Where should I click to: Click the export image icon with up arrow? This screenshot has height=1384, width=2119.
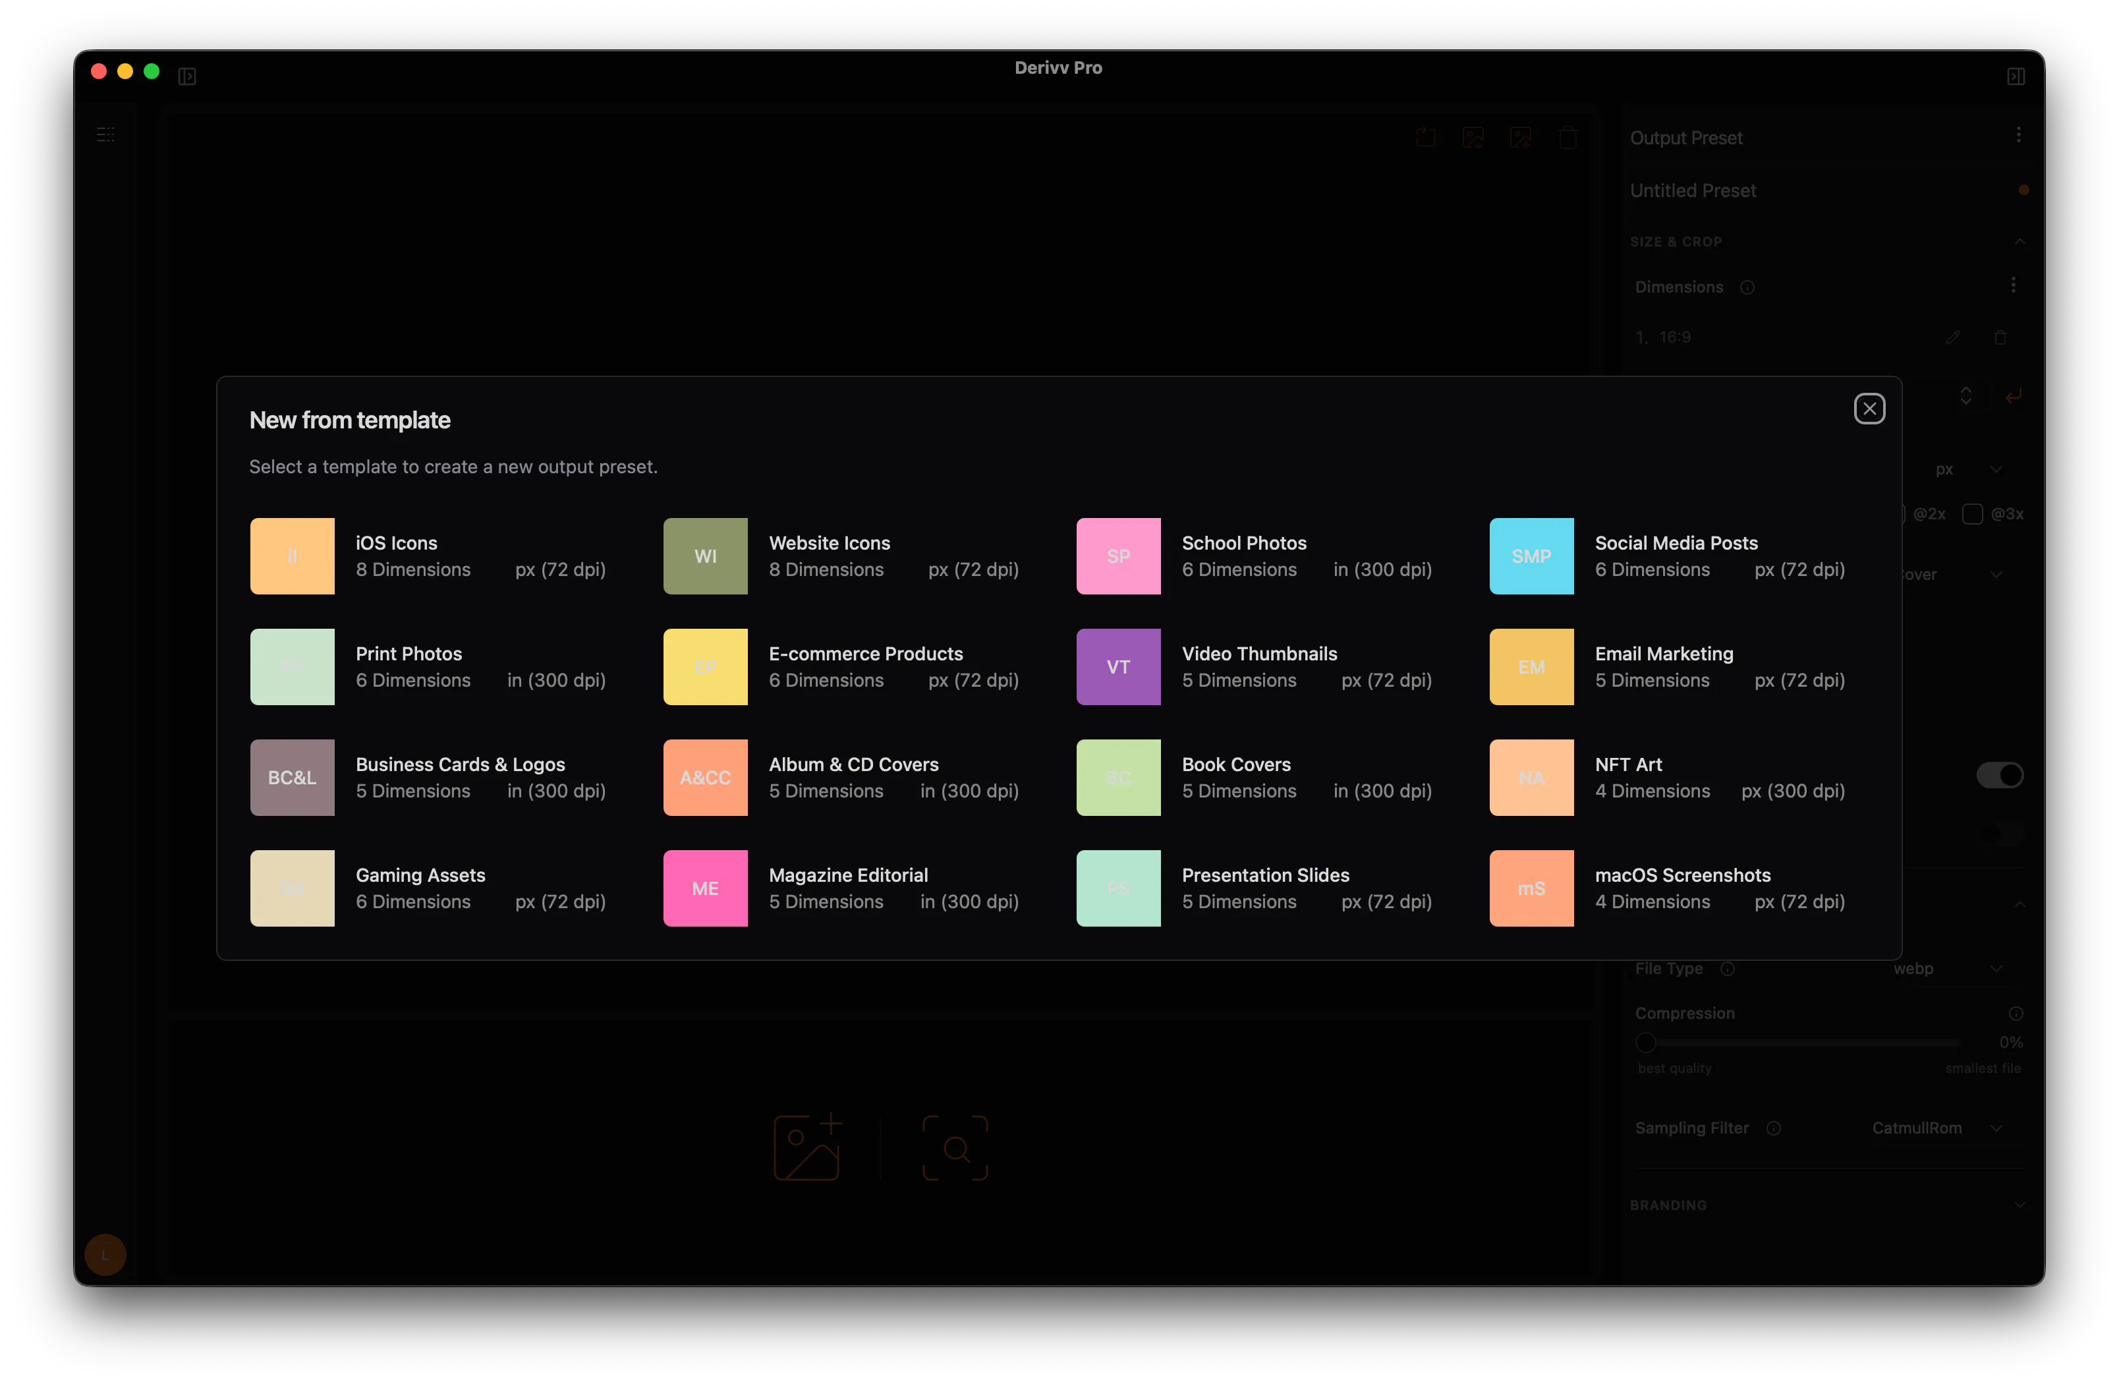pos(1521,137)
